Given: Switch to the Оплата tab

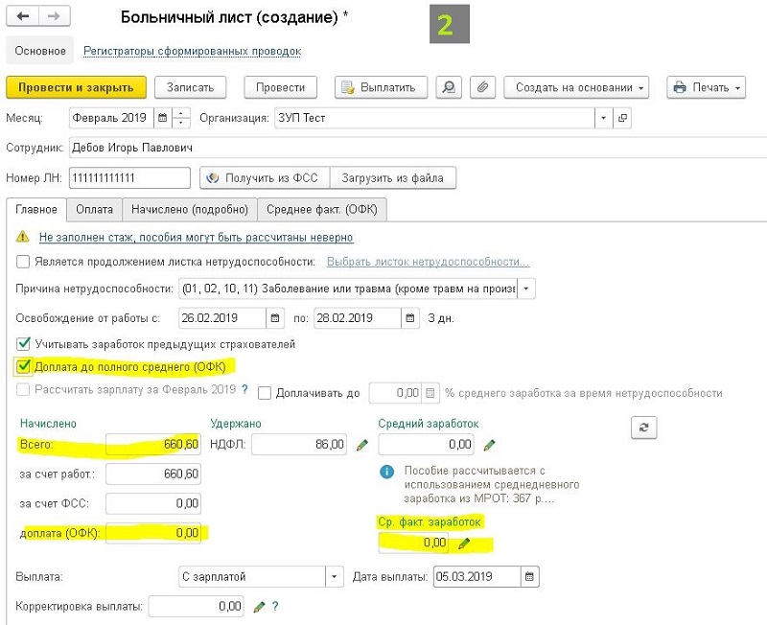Looking at the screenshot, I should click(95, 209).
